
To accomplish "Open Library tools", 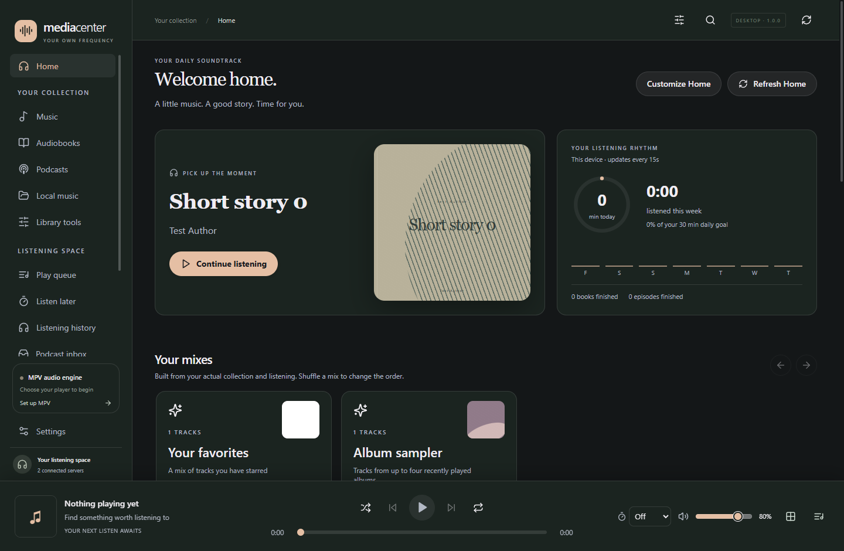I will [63, 222].
